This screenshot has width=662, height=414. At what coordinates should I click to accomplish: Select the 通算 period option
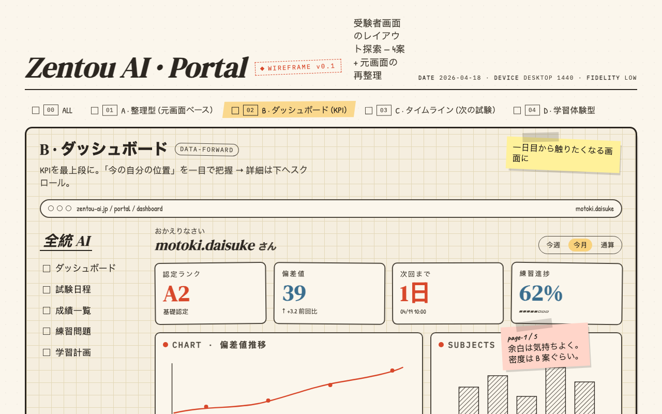[x=607, y=245]
